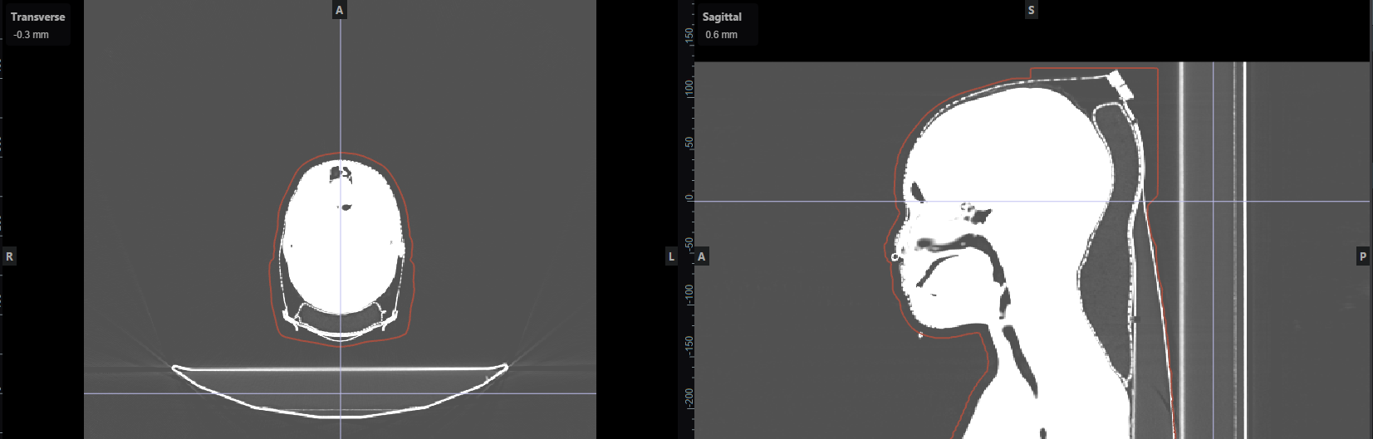Select the -200 tick on the Sagittal ruler

[x=689, y=398]
